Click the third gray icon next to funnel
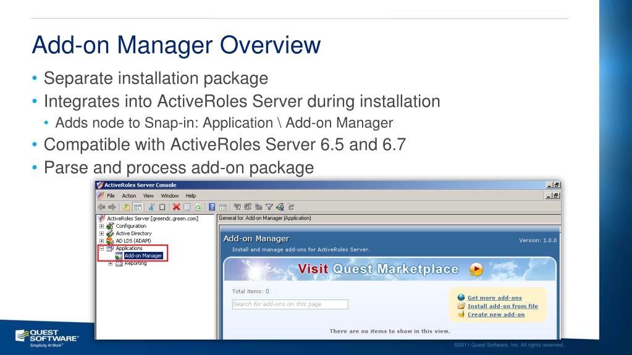Viewport: 632px width, 355px height. point(259,207)
